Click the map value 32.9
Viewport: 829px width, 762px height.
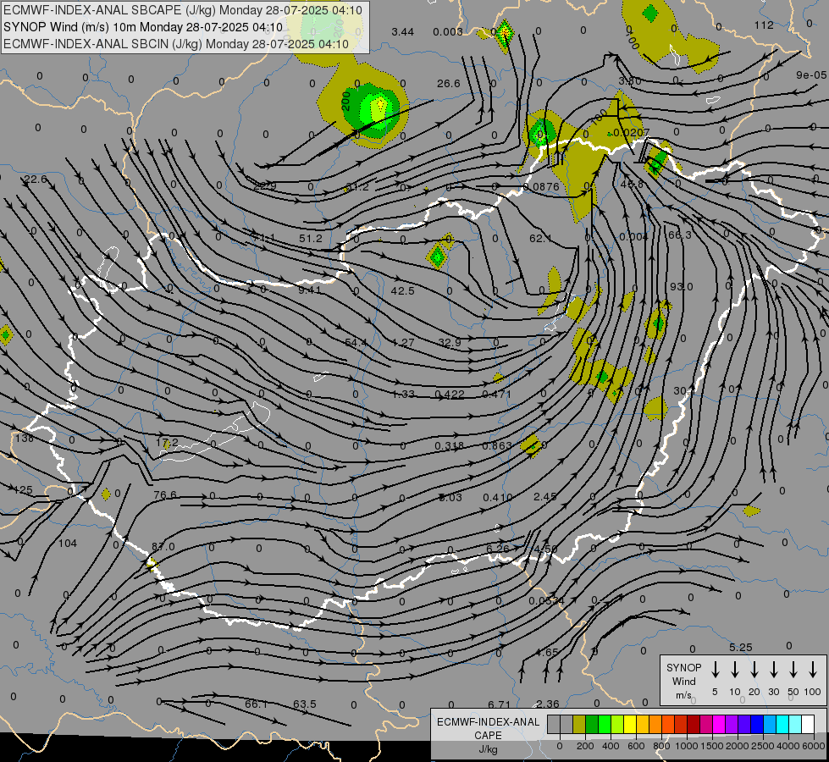(x=450, y=343)
